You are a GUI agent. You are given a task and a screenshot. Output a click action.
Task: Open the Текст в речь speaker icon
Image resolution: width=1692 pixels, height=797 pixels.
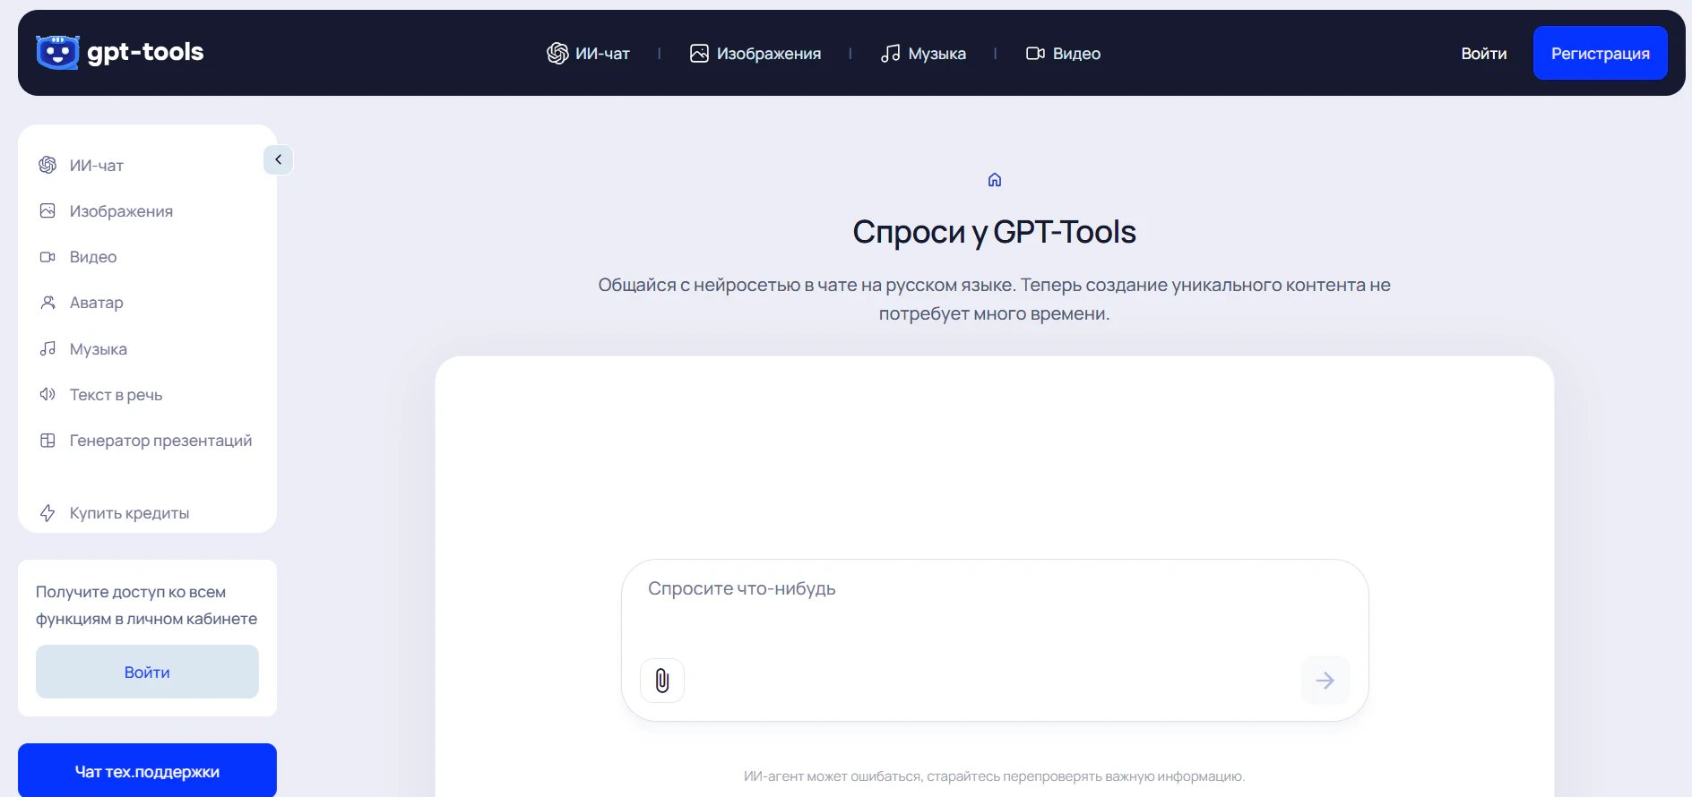(47, 394)
